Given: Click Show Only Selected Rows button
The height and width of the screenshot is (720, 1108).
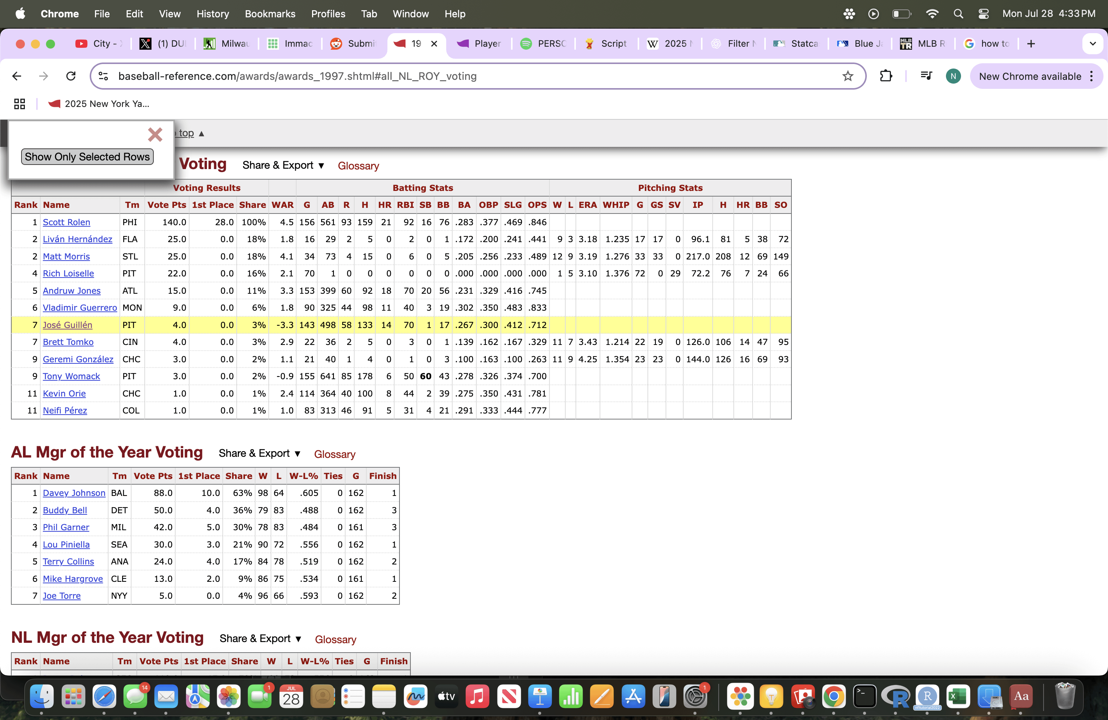Looking at the screenshot, I should [x=87, y=157].
